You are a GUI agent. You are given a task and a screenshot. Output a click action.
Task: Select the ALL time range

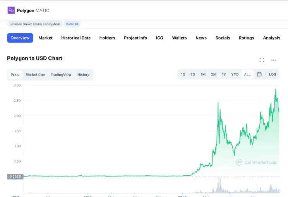247,74
